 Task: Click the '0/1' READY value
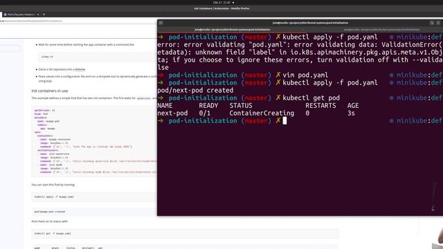[x=205, y=113]
